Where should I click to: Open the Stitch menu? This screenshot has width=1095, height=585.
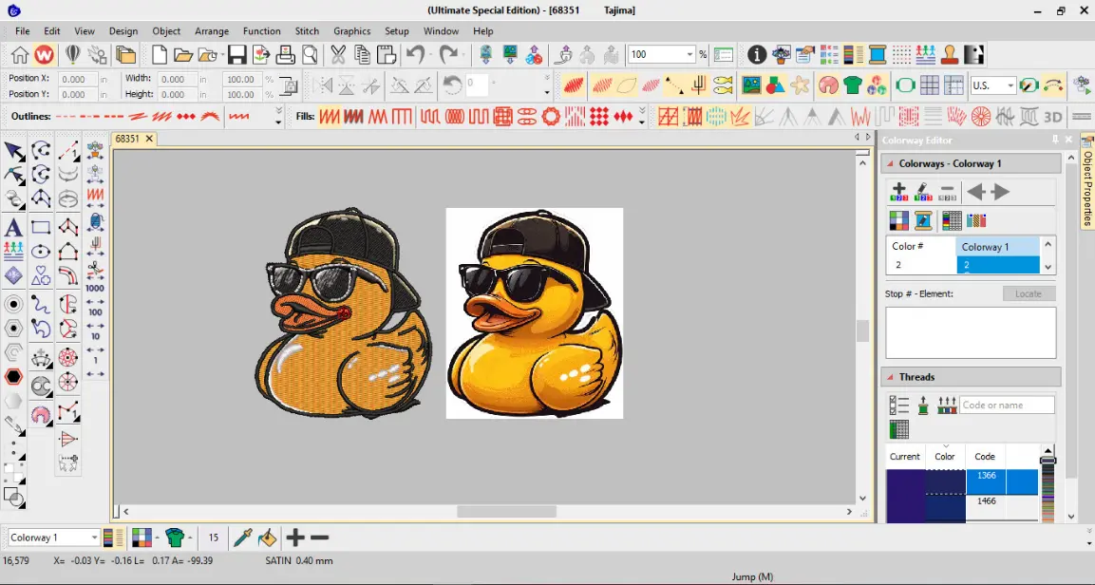click(307, 30)
